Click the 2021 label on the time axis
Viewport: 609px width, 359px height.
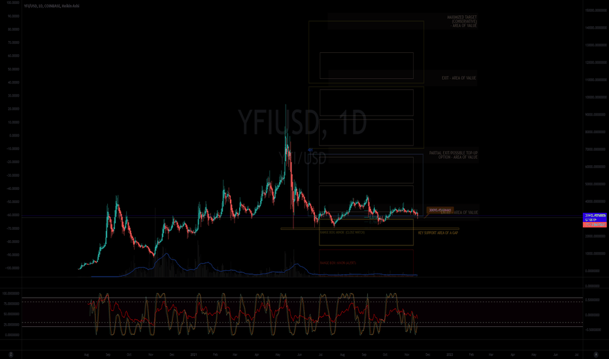pos(194,354)
